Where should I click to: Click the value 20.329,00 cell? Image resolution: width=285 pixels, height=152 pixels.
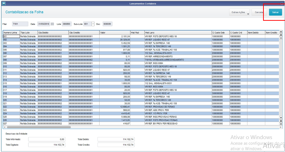tap(115, 40)
